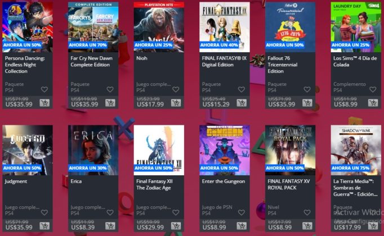Open the Erica game title link
The width and height of the screenshot is (384, 236).
click(76, 181)
